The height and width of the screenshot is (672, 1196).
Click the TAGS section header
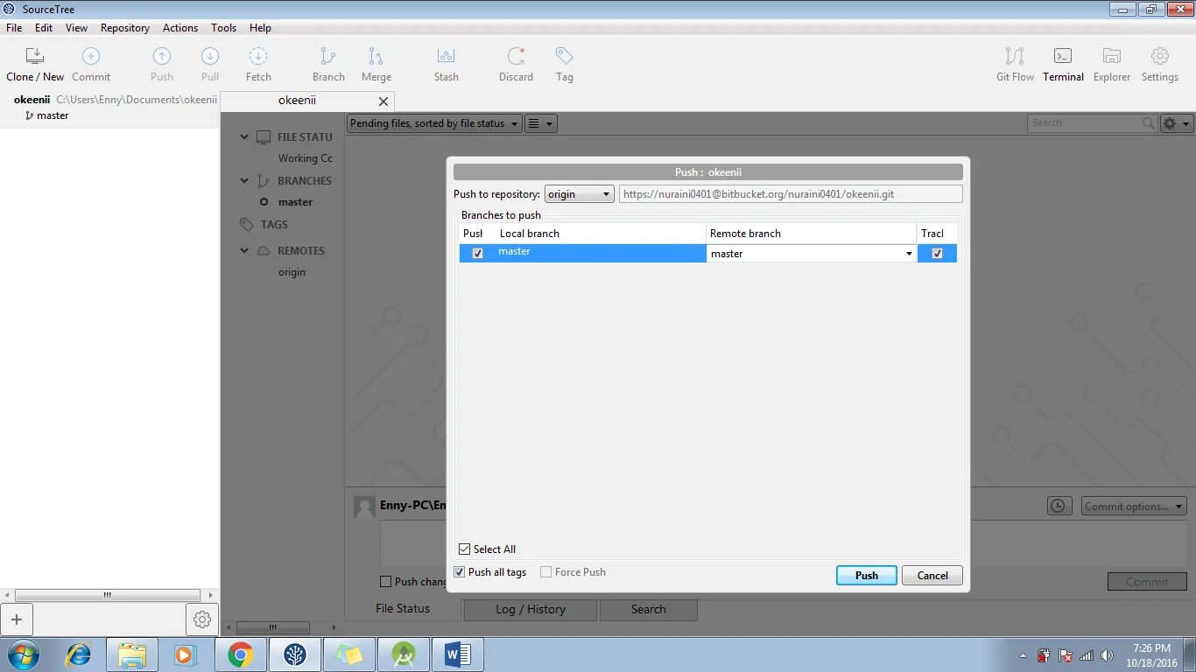pos(274,225)
